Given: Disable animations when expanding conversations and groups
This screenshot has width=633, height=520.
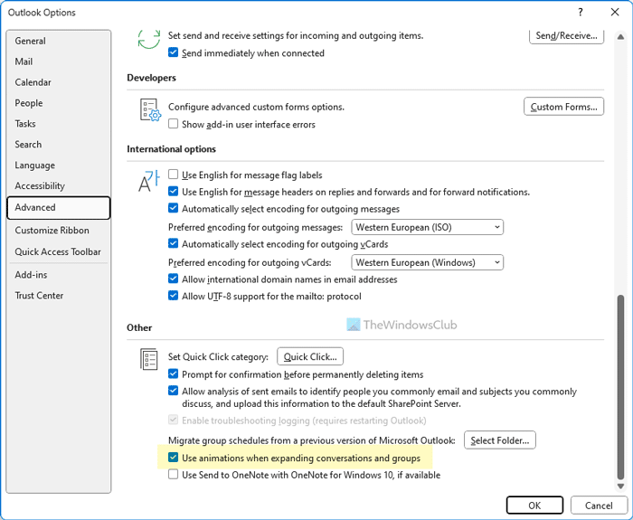Looking at the screenshot, I should [174, 459].
